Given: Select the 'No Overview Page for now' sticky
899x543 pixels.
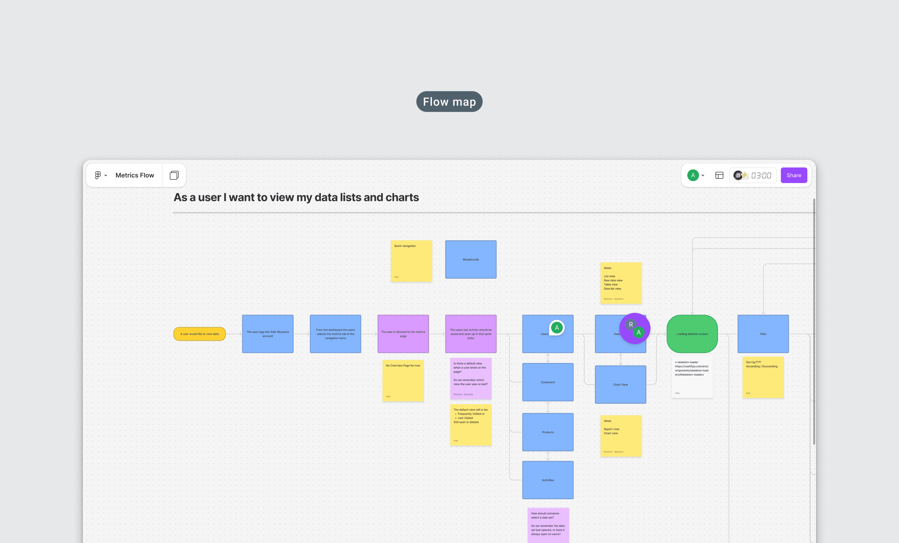Looking at the screenshot, I should click(x=403, y=381).
